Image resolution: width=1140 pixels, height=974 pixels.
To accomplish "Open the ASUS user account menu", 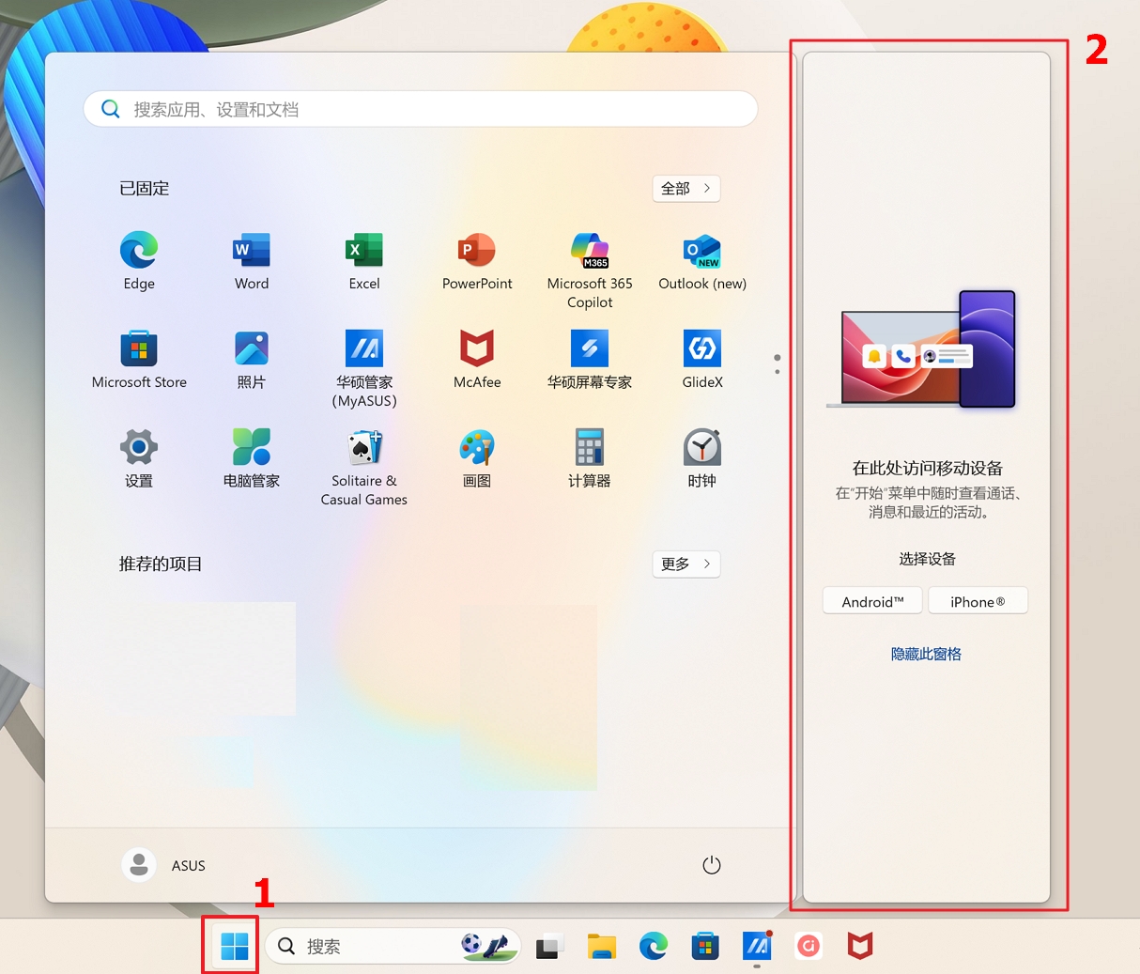I will [164, 865].
